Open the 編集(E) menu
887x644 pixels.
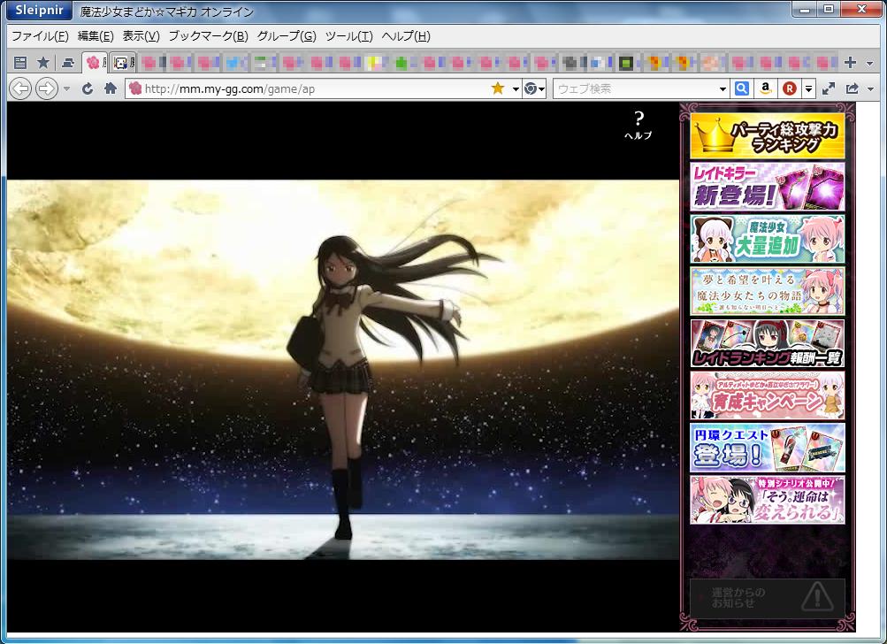pos(96,36)
